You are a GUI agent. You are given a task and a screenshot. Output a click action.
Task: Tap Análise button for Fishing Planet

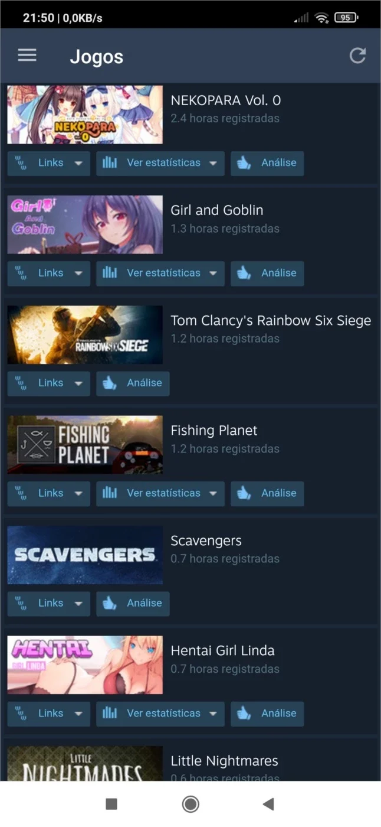pyautogui.click(x=267, y=493)
